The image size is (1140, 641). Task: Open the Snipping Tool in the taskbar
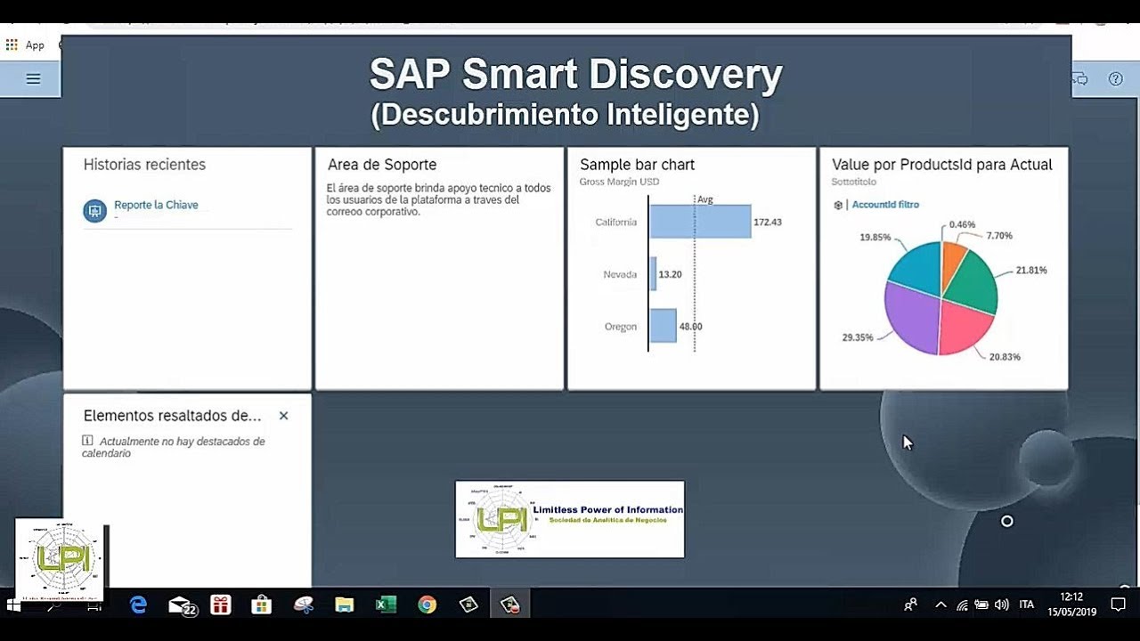pyautogui.click(x=304, y=605)
